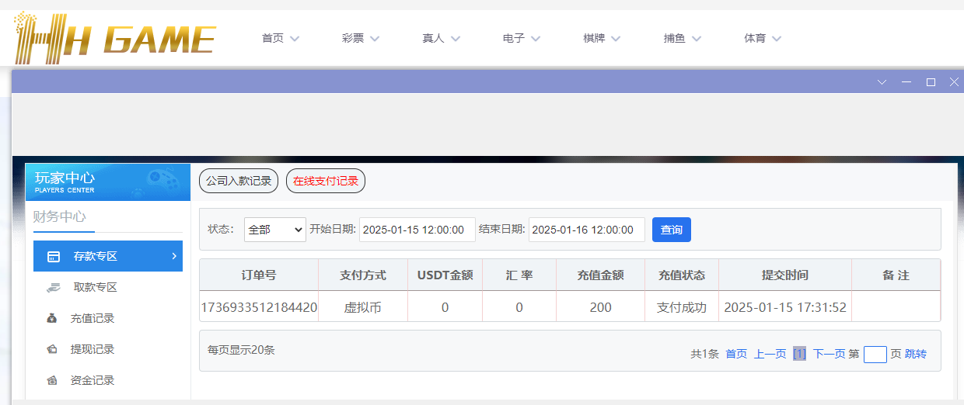The height and width of the screenshot is (405, 964).
Task: Click the withdrawal records sidebar icon
Action: click(52, 349)
